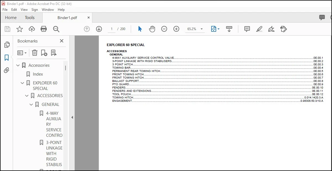Click PTO GUARD entry in document

121,84
